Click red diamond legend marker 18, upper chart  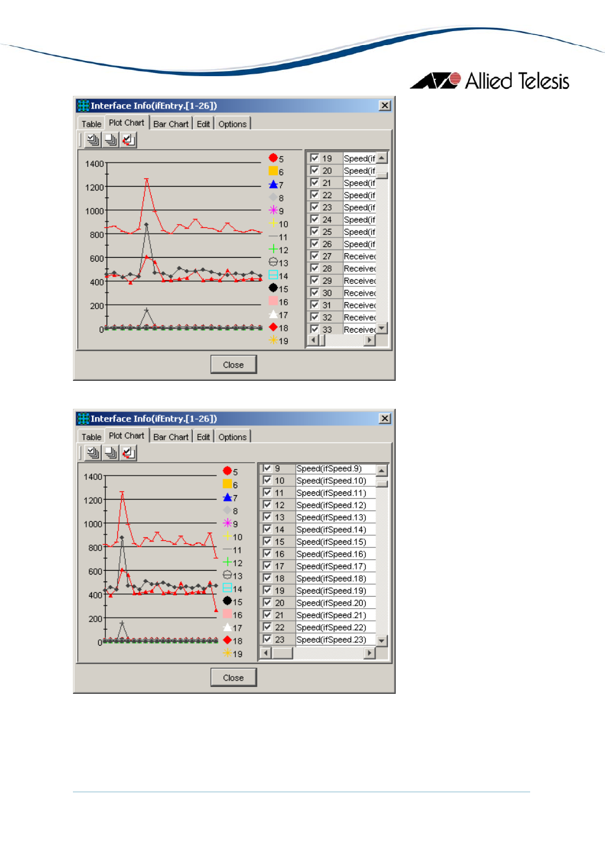pos(273,327)
